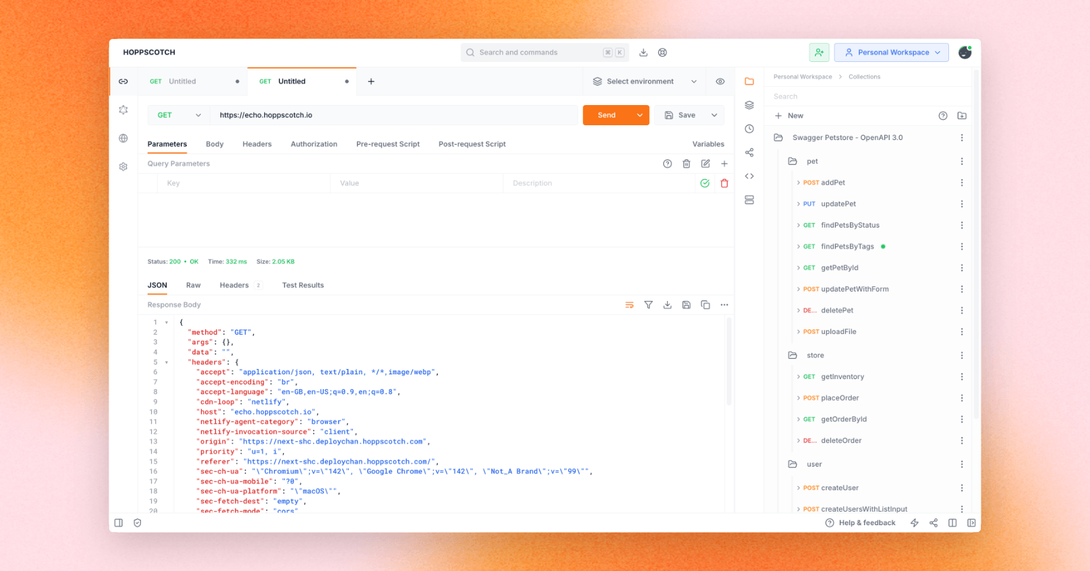Copy response body with copy icon
Viewport: 1090px width, 571px height.
coord(706,305)
